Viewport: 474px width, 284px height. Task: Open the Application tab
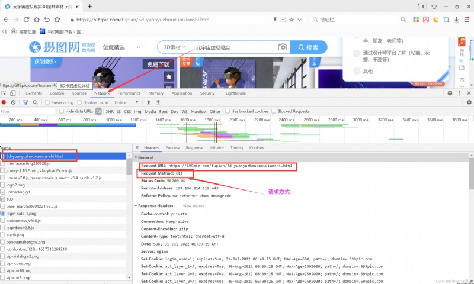[182, 93]
